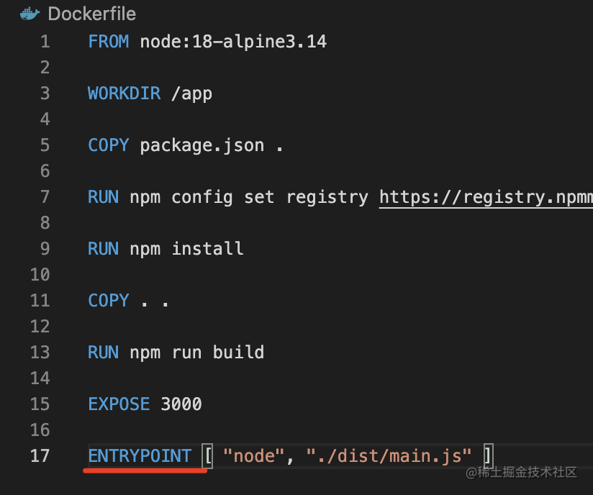
Task: Click the underlined ENTRYPOINT keyword
Action: (139, 455)
